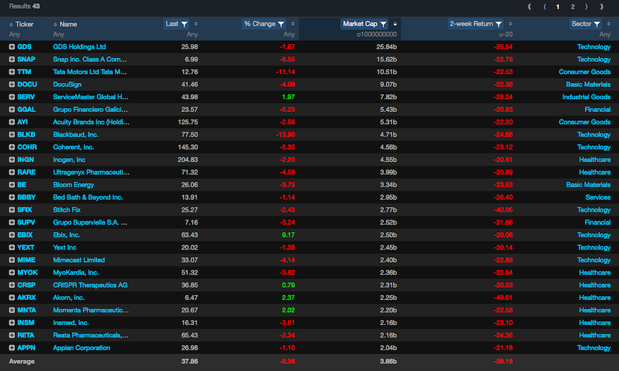
Task: Open the RETA ticker link
Action: pos(26,335)
